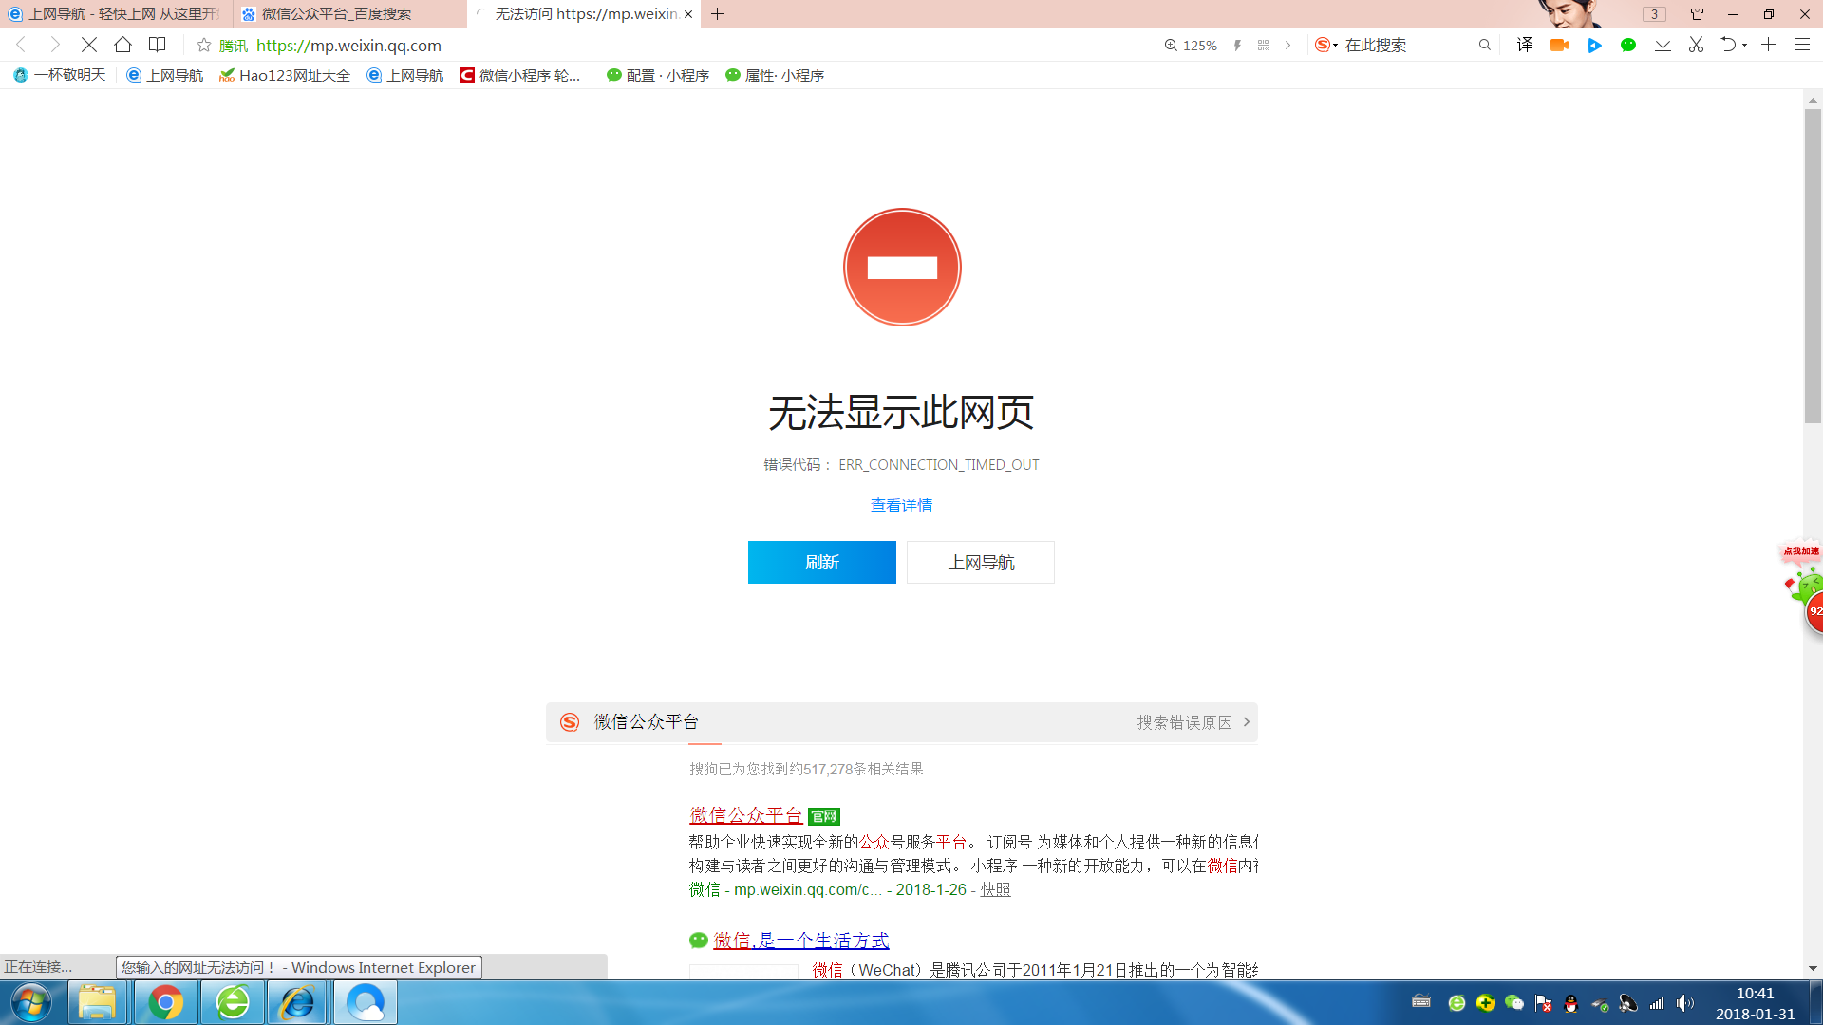
Task: Click the address bar URL mp.weixin.qq.com
Action: tap(348, 45)
